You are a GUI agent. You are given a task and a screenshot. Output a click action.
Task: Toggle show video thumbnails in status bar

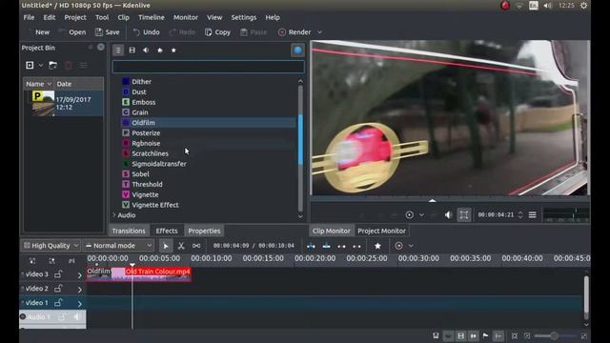point(460,335)
